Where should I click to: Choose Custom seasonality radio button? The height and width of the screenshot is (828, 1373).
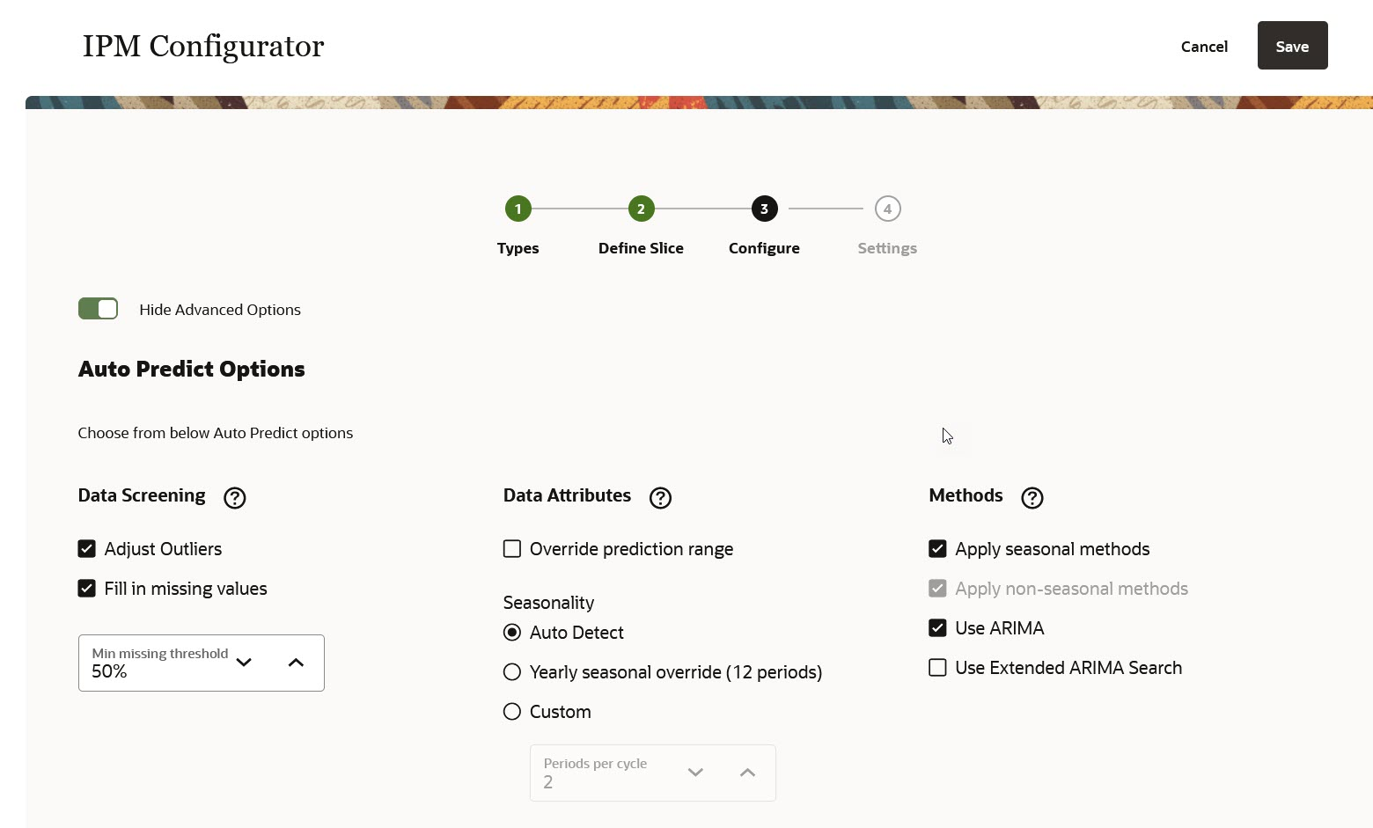coord(511,712)
